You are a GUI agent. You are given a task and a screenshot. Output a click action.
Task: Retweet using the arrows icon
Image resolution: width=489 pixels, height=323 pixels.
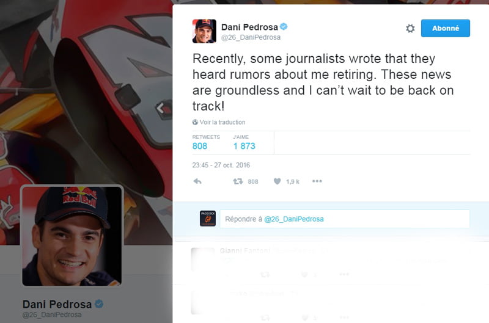[238, 181]
